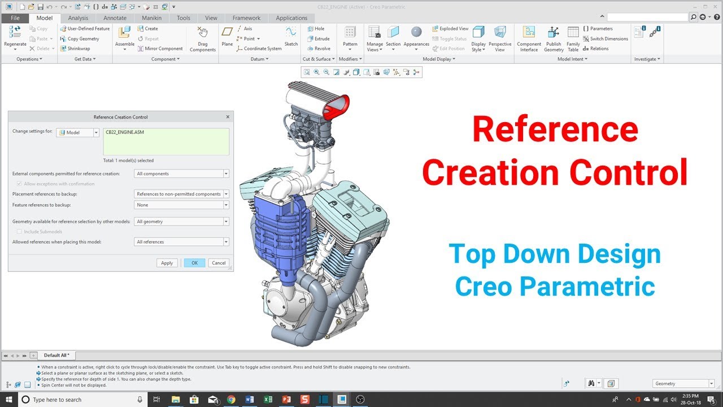
Task: Open the Manikin tab
Action: 152,18
